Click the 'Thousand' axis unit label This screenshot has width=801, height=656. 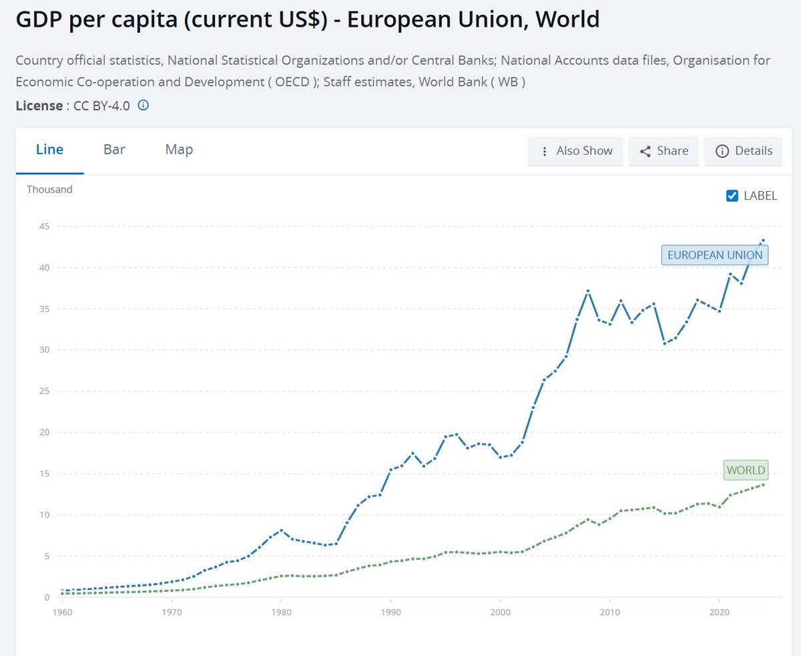pos(49,189)
